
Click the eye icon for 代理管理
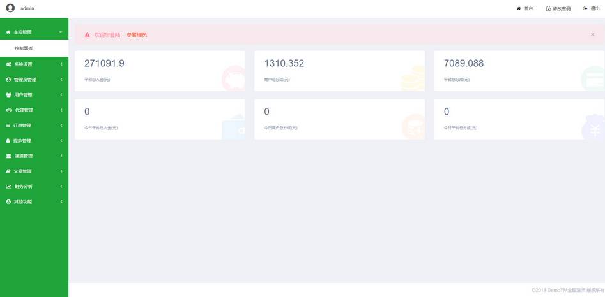pos(9,110)
